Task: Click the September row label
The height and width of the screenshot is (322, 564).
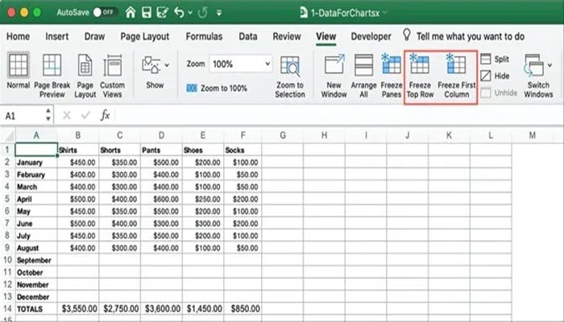Action: point(36,260)
